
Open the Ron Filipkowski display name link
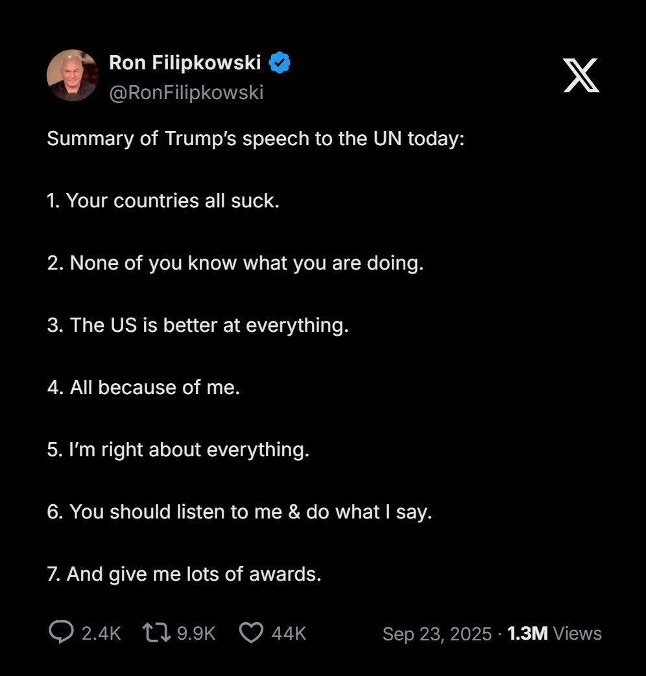coord(185,63)
